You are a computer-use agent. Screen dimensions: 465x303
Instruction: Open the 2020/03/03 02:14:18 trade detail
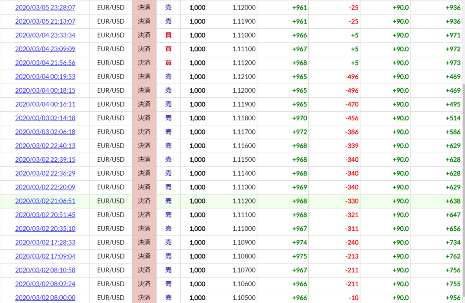click(x=45, y=118)
